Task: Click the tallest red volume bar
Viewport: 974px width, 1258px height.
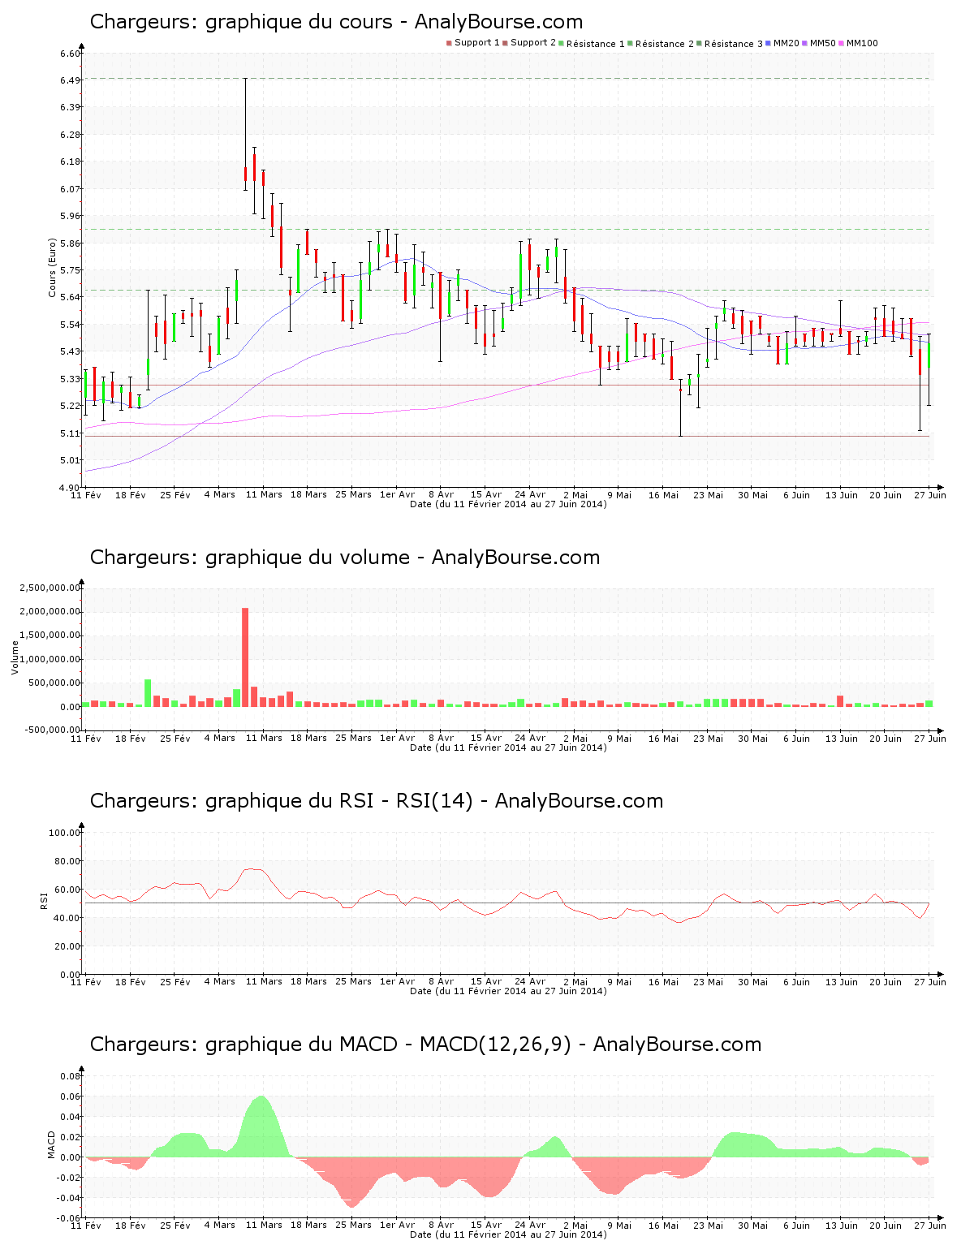Action: (245, 657)
